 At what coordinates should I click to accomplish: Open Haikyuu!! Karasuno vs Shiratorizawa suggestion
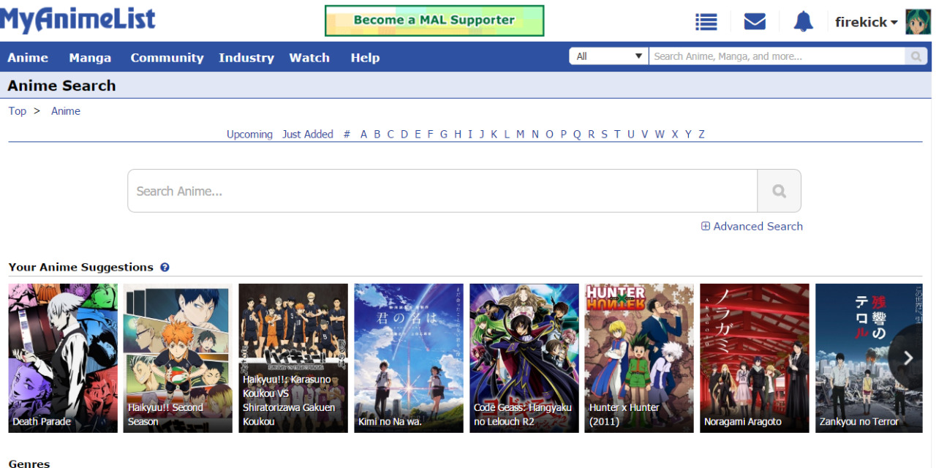coord(293,358)
